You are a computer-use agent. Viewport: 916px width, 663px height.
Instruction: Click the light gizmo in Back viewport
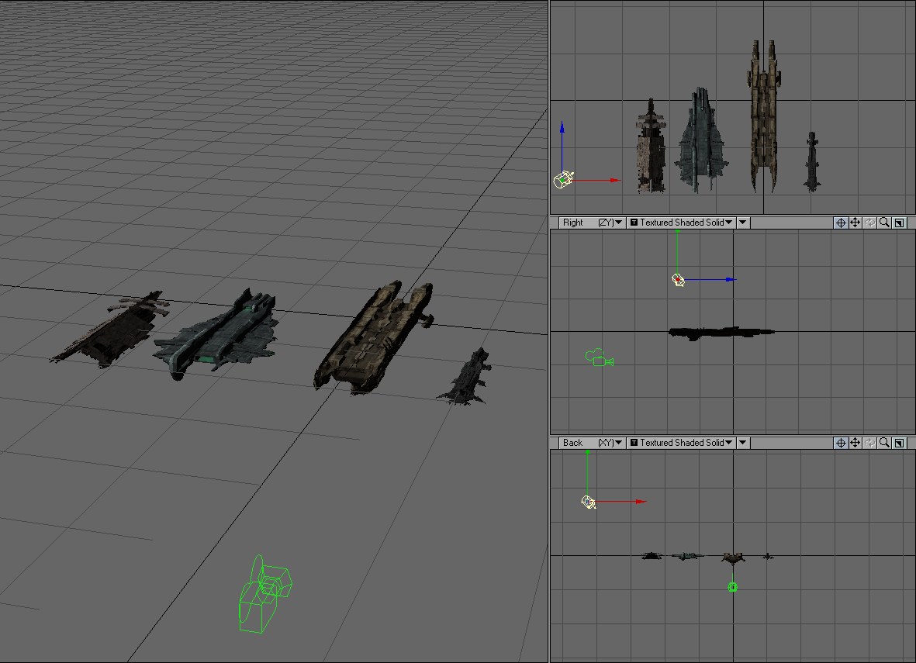coord(588,502)
